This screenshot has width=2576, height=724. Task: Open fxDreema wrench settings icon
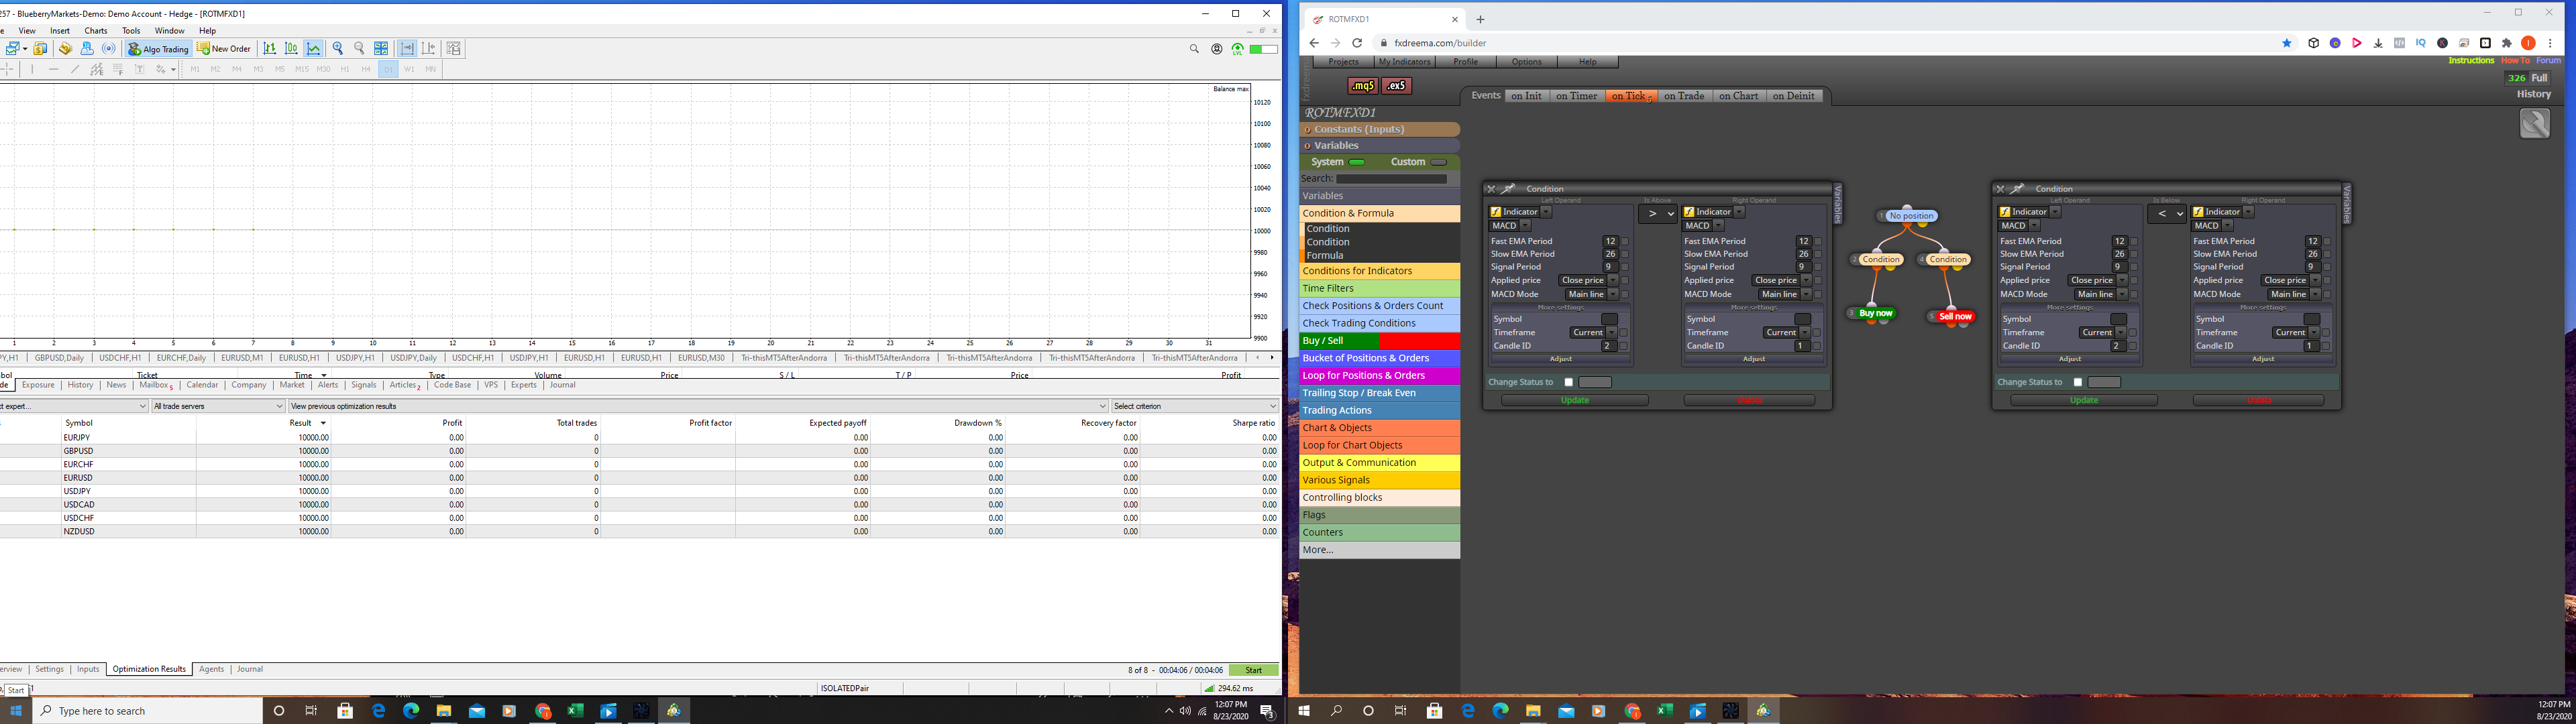point(2534,123)
